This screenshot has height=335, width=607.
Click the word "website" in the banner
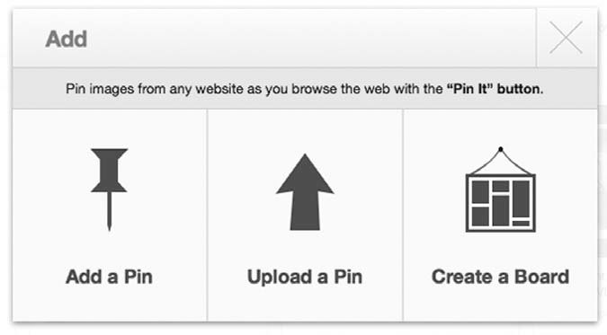click(x=219, y=89)
